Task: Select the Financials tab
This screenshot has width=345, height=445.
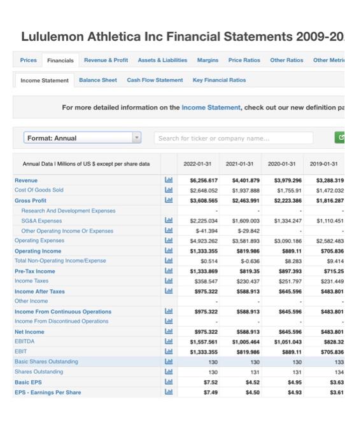Action: (x=60, y=60)
